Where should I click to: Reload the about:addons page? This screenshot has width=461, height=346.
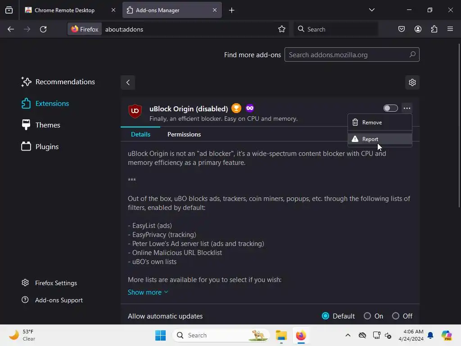click(x=43, y=29)
